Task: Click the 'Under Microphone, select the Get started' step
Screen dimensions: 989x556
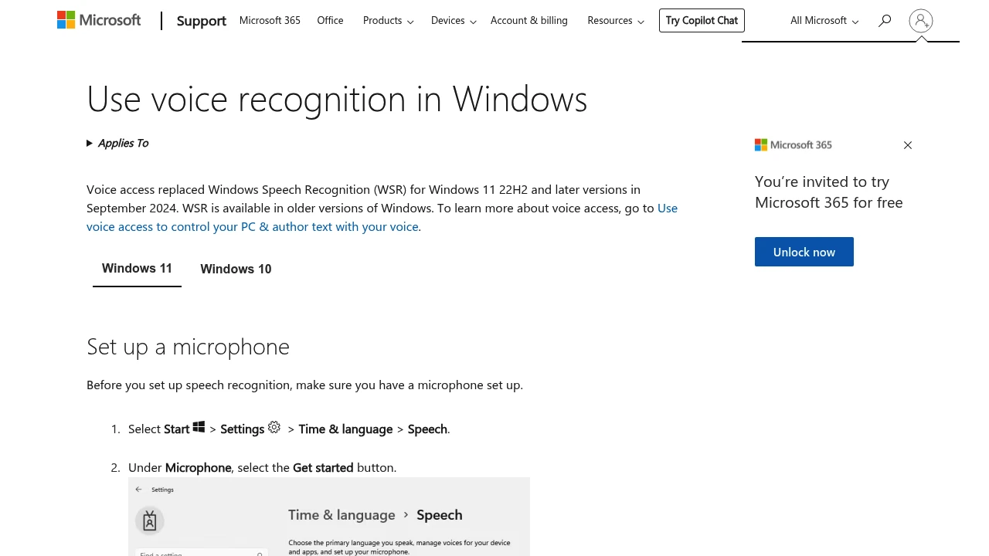Action: coord(262,467)
